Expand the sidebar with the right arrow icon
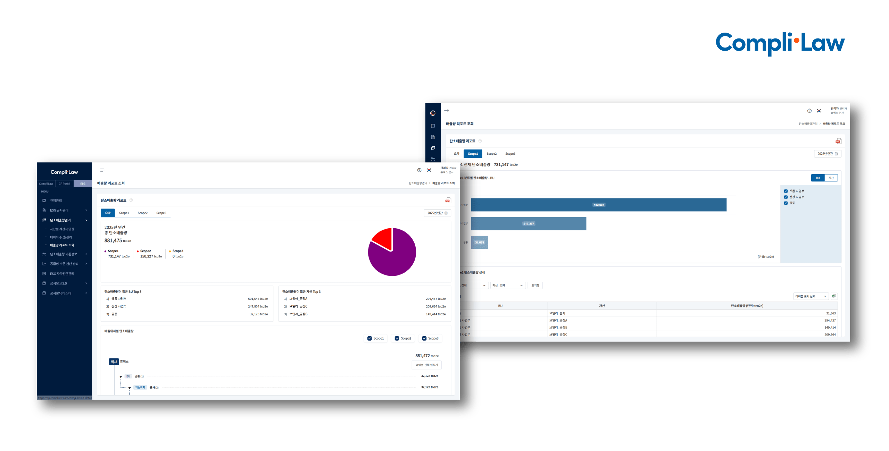 447,110
